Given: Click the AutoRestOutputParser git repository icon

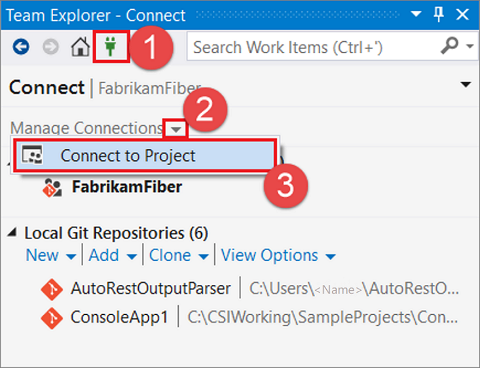Looking at the screenshot, I should coord(52,289).
